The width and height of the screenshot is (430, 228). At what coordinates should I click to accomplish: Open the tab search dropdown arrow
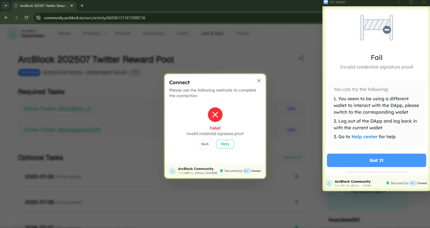click(6, 6)
